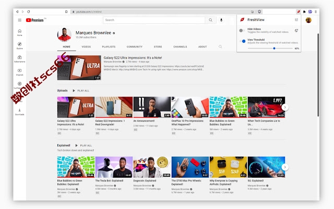Click the FreshView popup title
This screenshot has height=209, width=334.
[x=256, y=20]
